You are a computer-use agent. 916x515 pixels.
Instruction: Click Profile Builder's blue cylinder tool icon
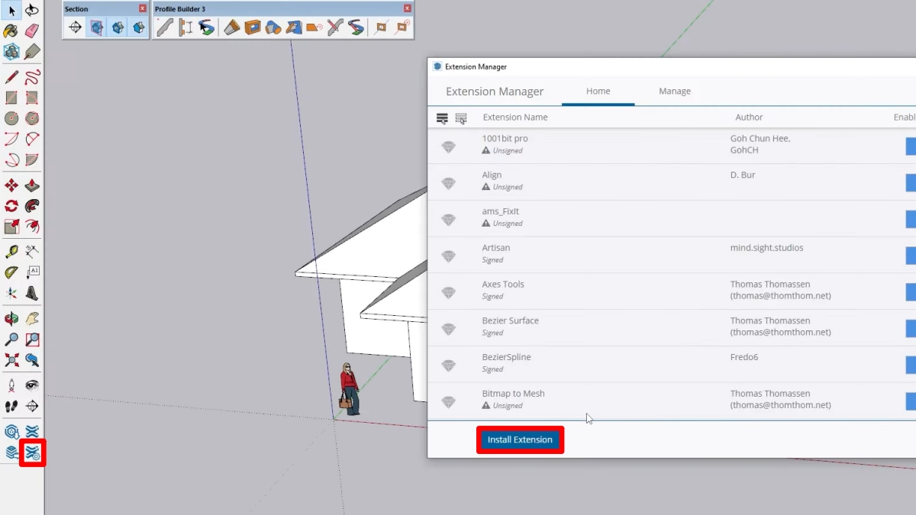[x=273, y=27]
